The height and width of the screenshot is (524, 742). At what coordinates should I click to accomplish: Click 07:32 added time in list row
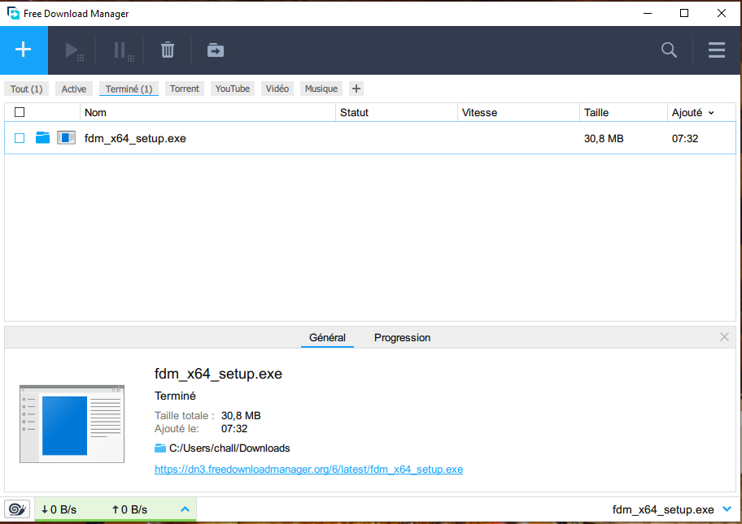(x=685, y=138)
